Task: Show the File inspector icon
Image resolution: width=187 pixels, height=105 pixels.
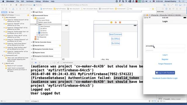Action: tap(163, 9)
